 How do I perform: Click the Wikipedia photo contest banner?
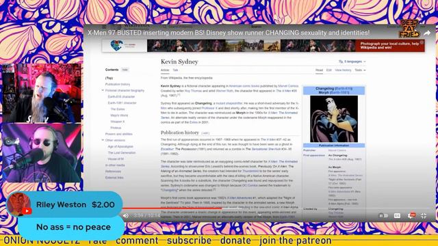click(x=263, y=46)
